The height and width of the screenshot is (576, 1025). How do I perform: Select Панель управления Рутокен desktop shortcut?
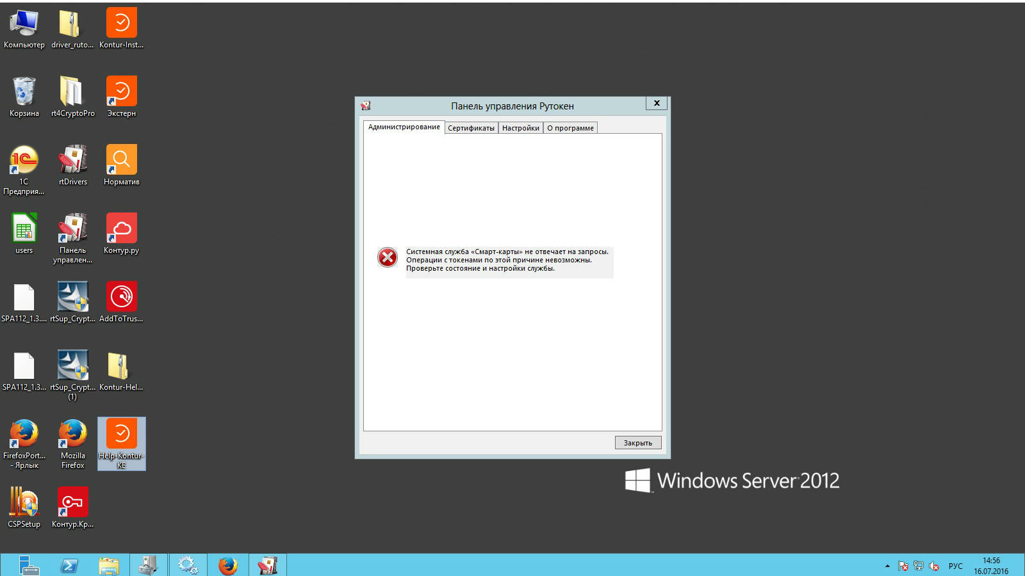pos(72,233)
